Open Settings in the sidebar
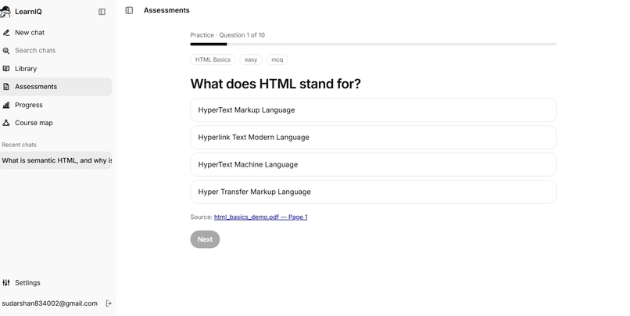Viewport: 630px width, 316px height. 55,282
